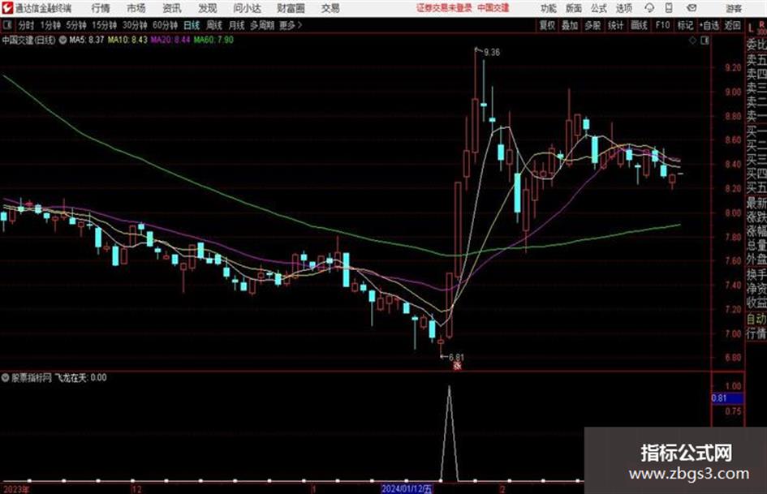Open the 交易 menu
The width and height of the screenshot is (767, 494).
(330, 8)
